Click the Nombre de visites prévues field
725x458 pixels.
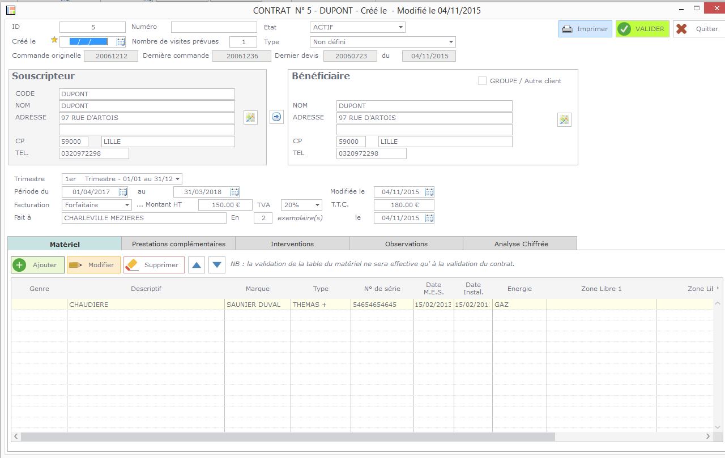[x=244, y=42]
